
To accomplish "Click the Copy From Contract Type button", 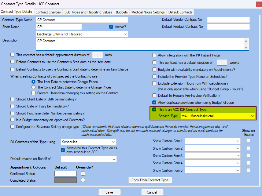I will [150, 180].
